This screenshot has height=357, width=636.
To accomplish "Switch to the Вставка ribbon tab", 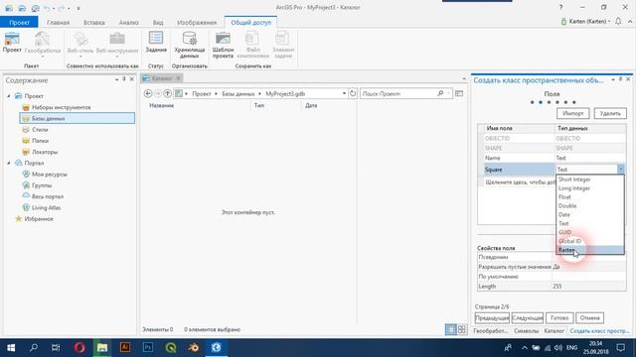I will (x=94, y=22).
